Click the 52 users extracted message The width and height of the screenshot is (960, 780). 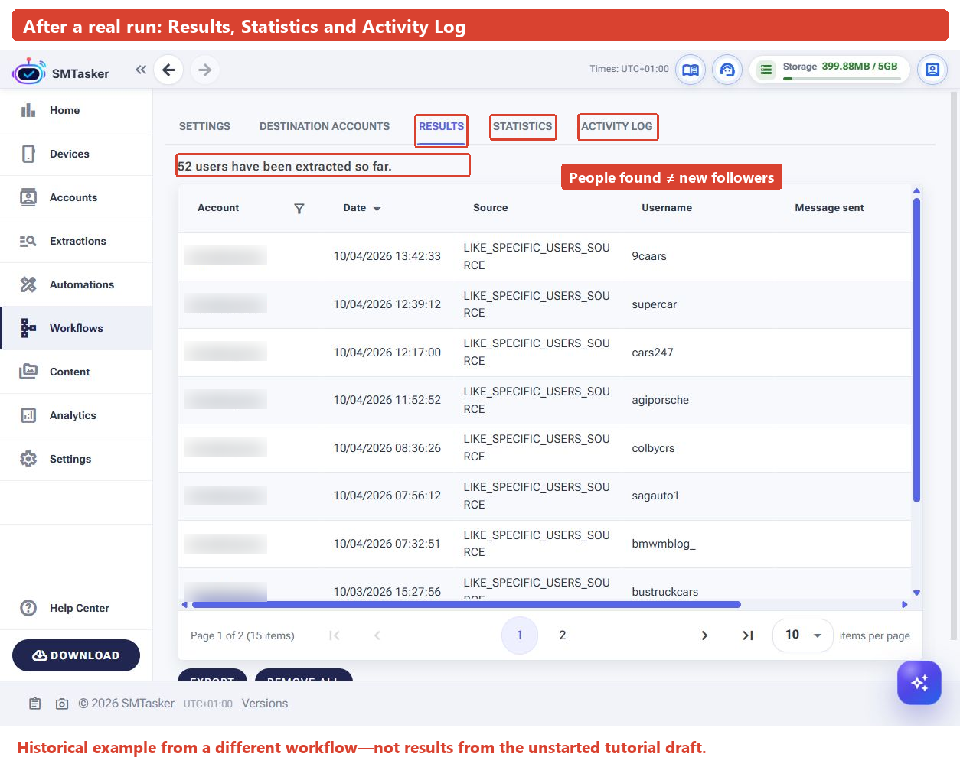285,166
